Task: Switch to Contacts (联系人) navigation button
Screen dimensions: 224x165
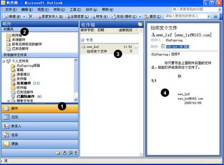Action: [40, 126]
